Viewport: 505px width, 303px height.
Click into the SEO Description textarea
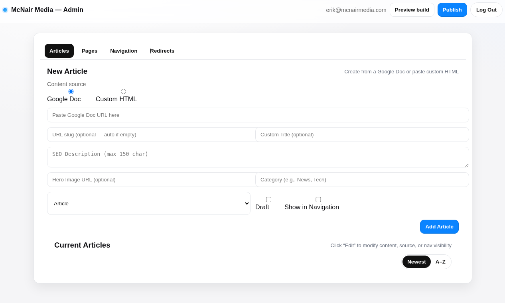point(258,157)
